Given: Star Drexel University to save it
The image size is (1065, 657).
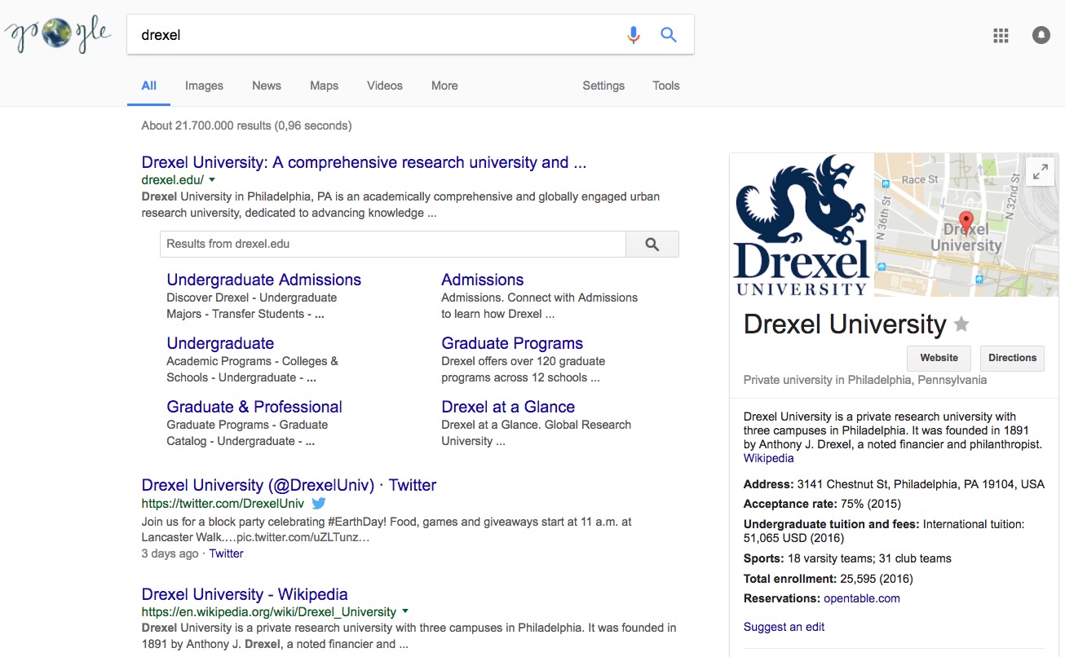Looking at the screenshot, I should 961,324.
